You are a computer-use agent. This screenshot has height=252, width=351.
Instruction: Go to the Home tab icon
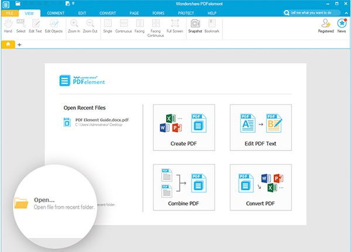pos(8,44)
